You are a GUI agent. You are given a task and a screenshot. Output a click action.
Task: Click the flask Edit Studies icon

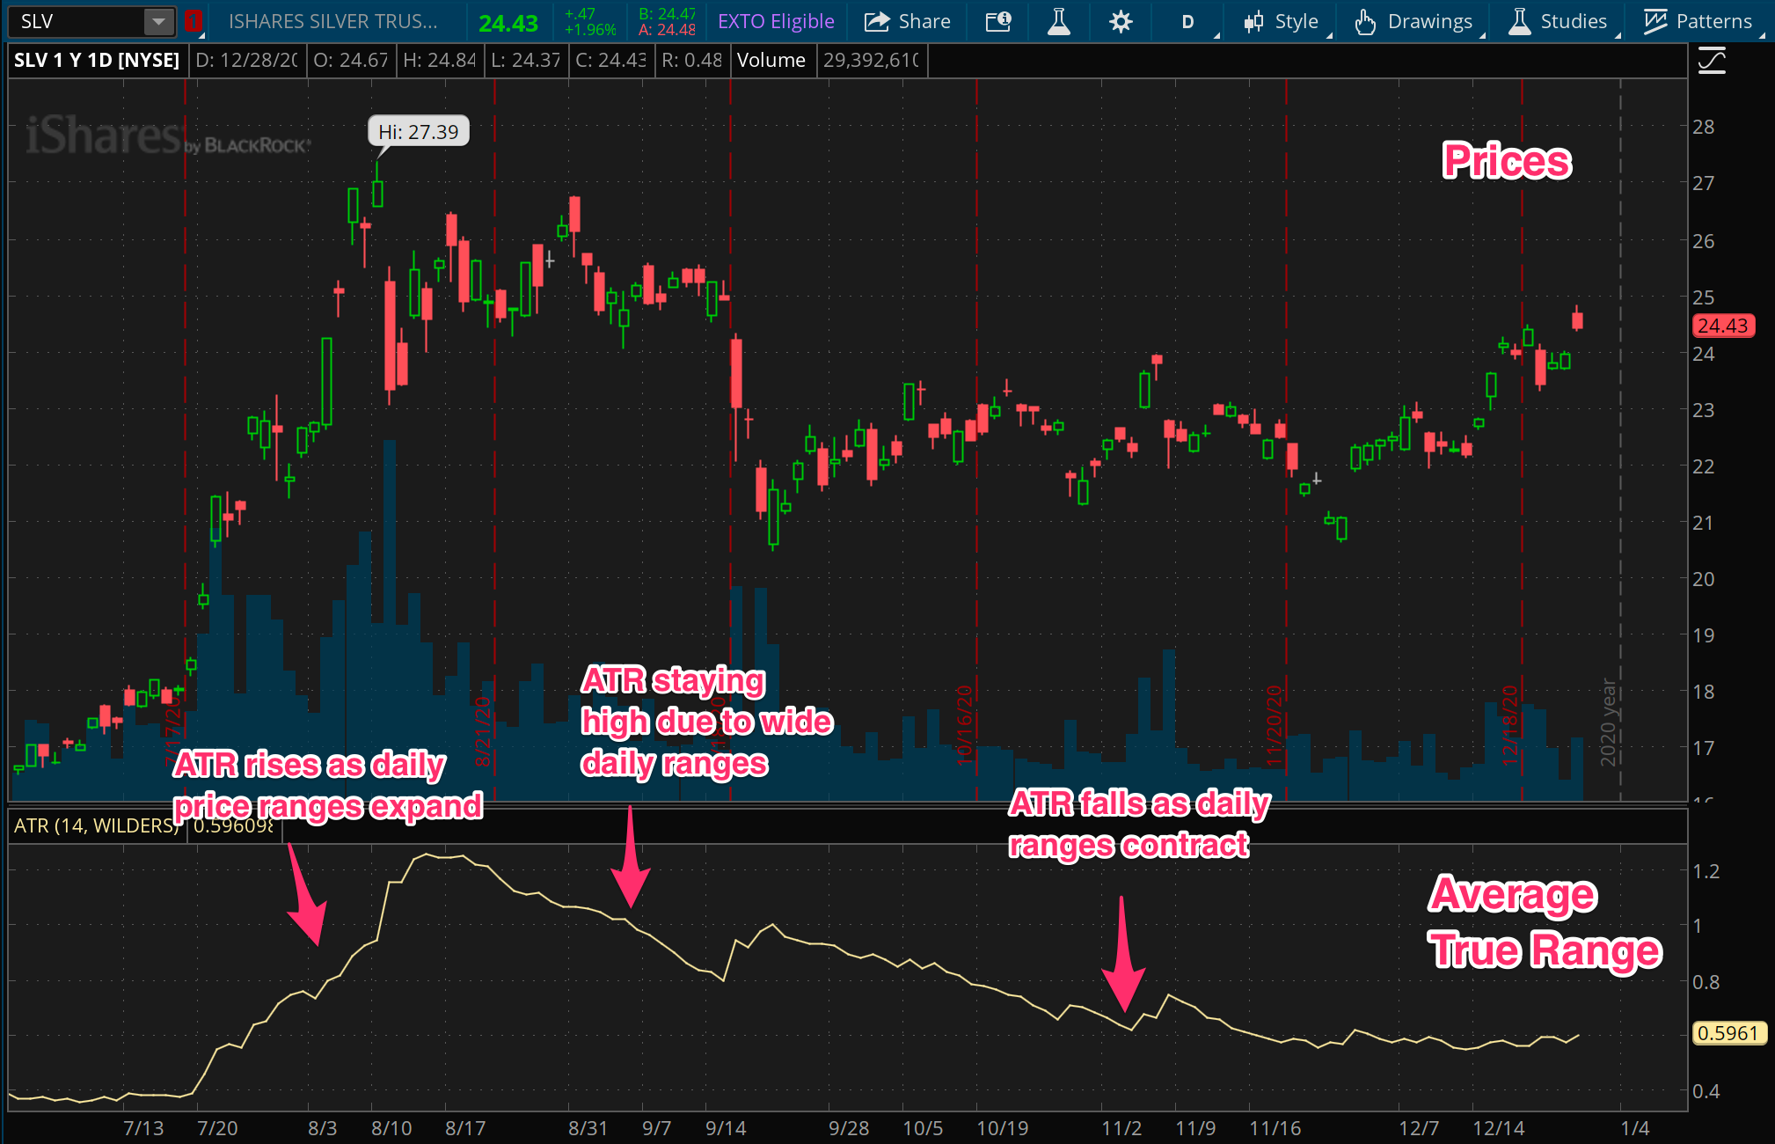pos(1059,21)
